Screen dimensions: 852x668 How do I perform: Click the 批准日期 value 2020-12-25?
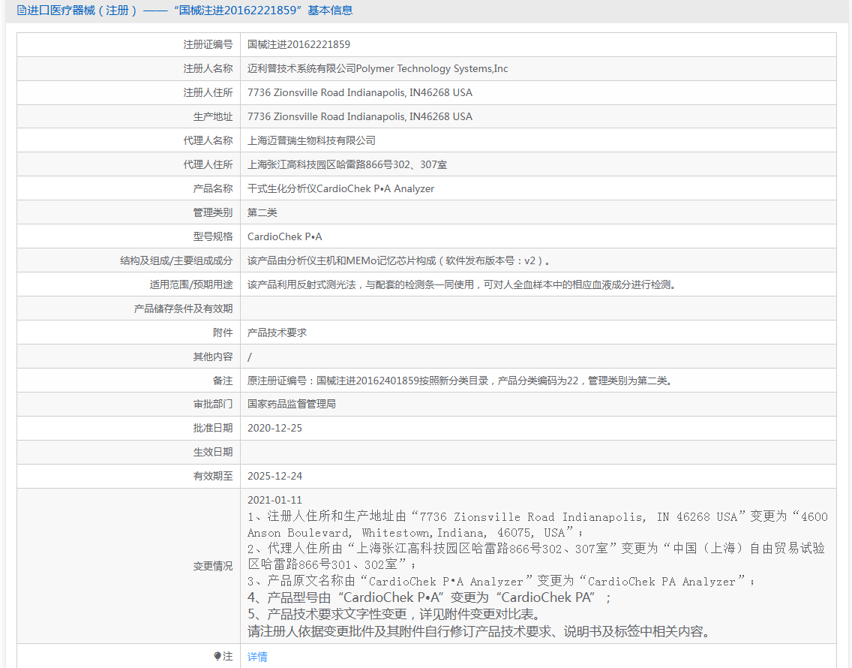pyautogui.click(x=274, y=428)
